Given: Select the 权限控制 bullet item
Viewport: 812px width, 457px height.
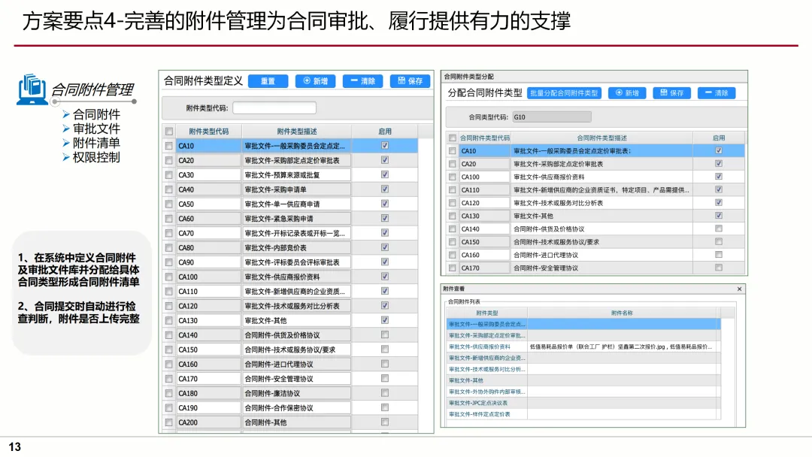Looking at the screenshot, I should [x=96, y=157].
